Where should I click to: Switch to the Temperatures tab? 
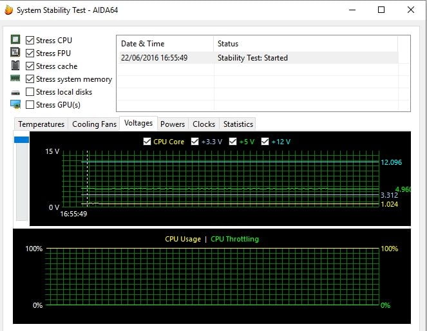click(x=41, y=124)
